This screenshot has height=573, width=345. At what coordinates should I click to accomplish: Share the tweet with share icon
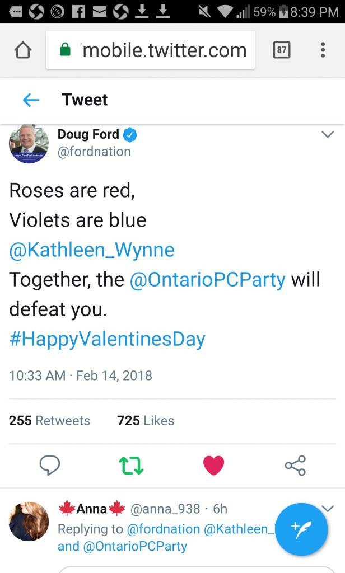coord(295,466)
